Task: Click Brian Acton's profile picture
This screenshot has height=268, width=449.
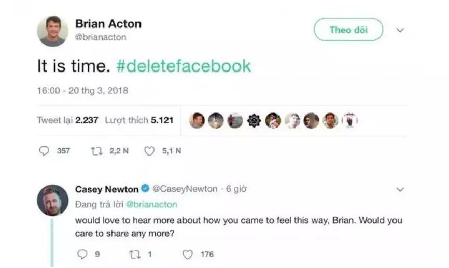Action: [52, 31]
